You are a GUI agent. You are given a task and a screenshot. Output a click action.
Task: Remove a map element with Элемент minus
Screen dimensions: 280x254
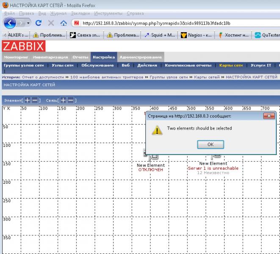(x=35, y=100)
